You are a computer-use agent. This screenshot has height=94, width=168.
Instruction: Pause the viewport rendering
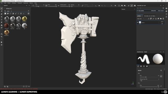click(115, 5)
